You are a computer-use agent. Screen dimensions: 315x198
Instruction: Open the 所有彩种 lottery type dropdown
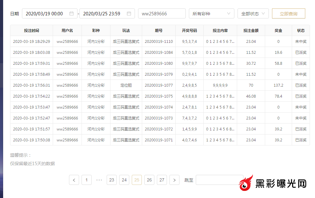pyautogui.click(x=211, y=14)
